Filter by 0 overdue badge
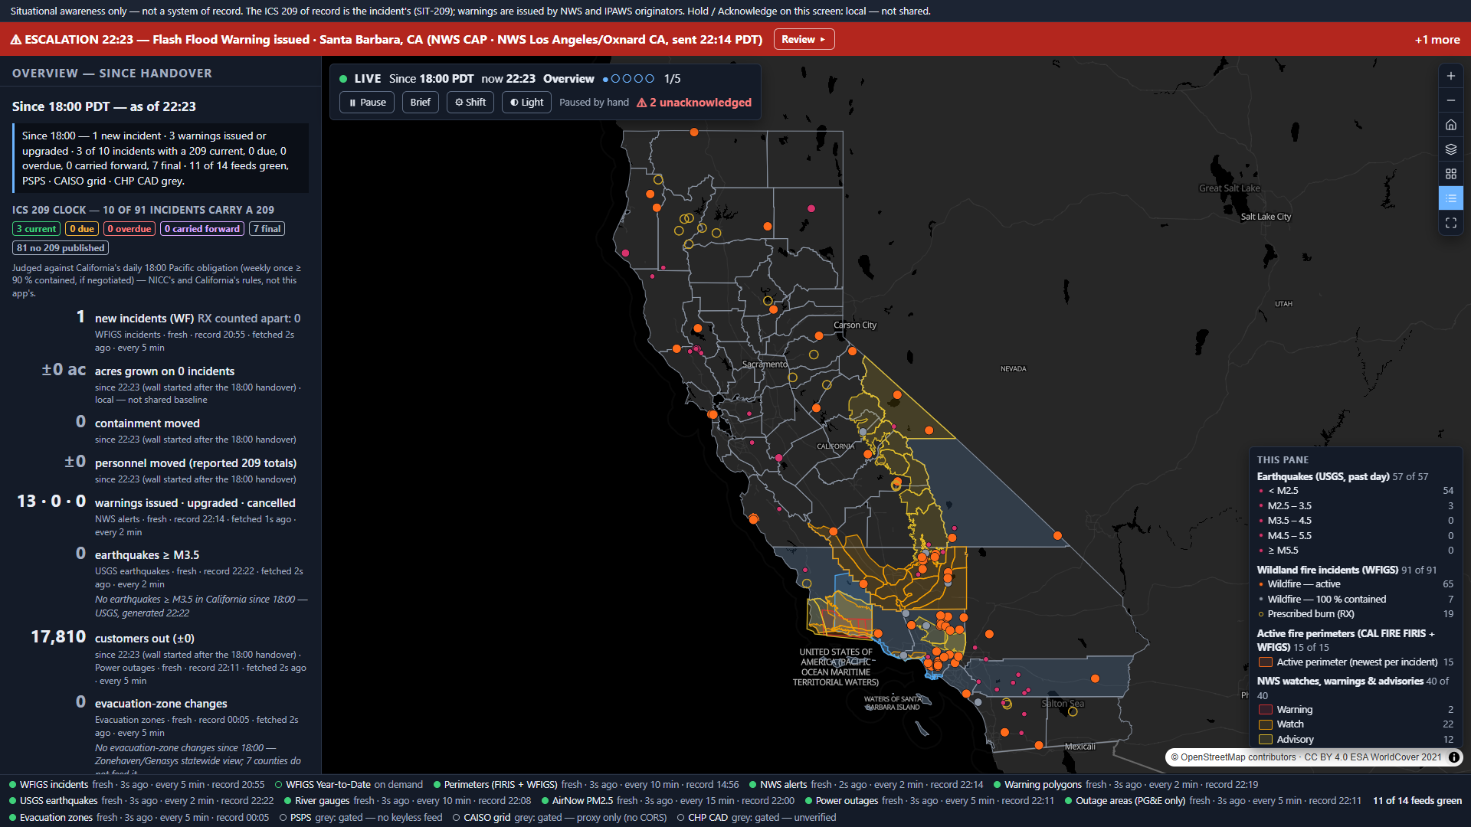The height and width of the screenshot is (827, 1471). point(129,229)
